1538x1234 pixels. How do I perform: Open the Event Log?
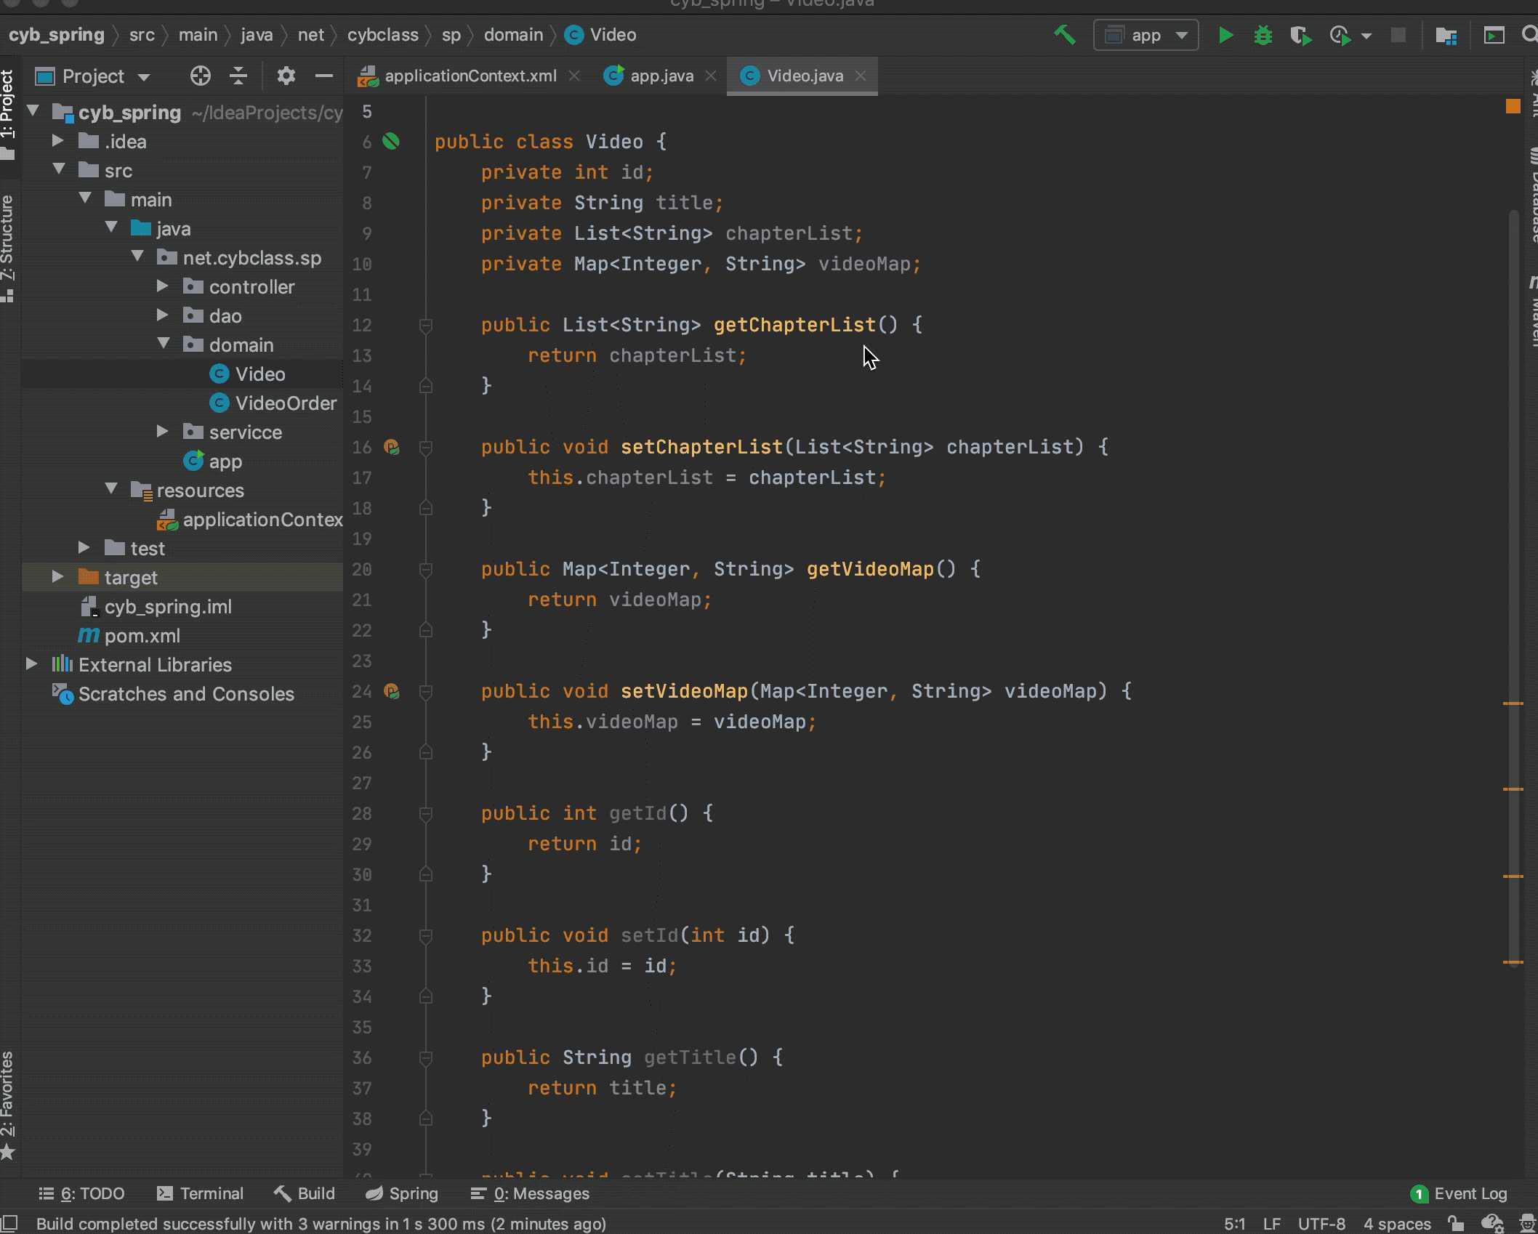pos(1460,1193)
